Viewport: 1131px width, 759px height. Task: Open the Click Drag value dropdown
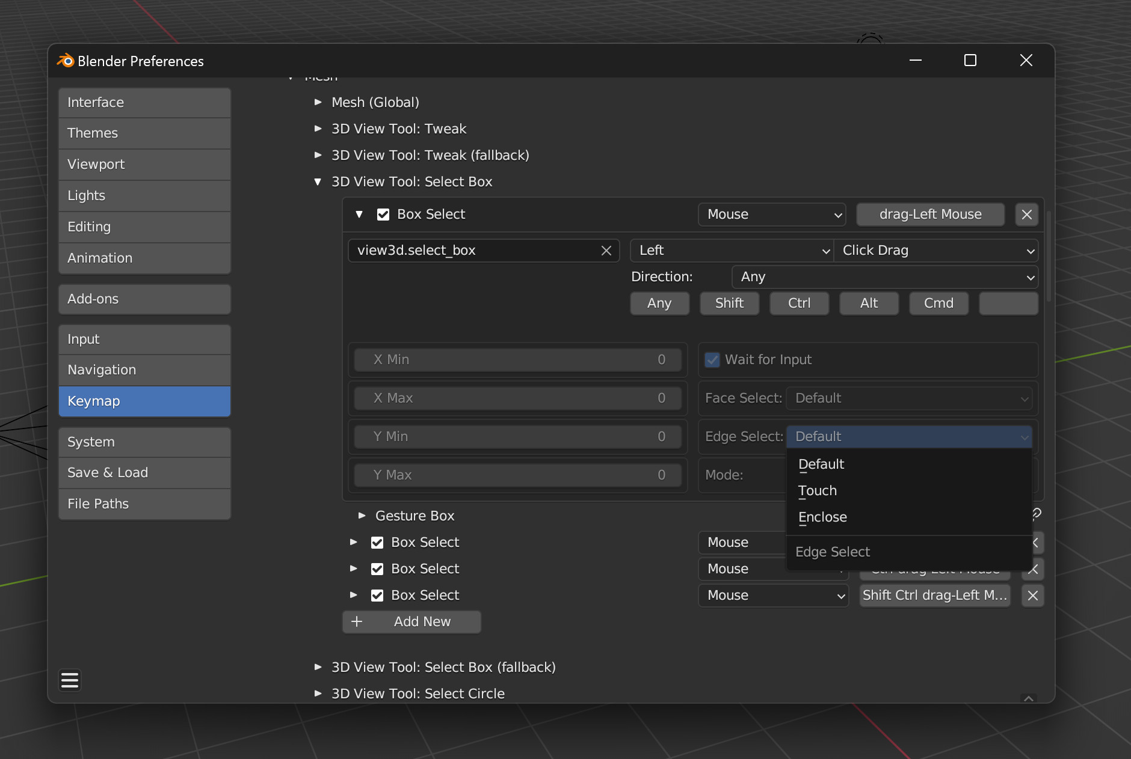936,251
